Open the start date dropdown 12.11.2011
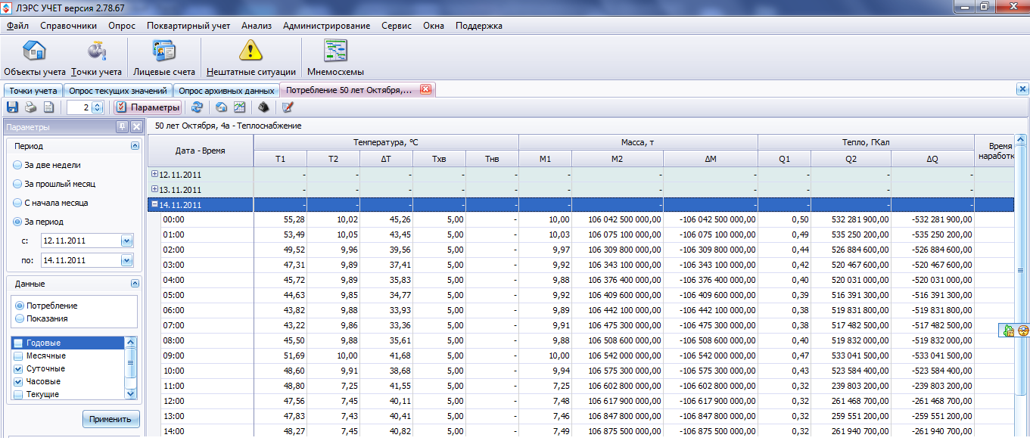Screen dimensions: 1030x444 pyautogui.click(x=126, y=241)
